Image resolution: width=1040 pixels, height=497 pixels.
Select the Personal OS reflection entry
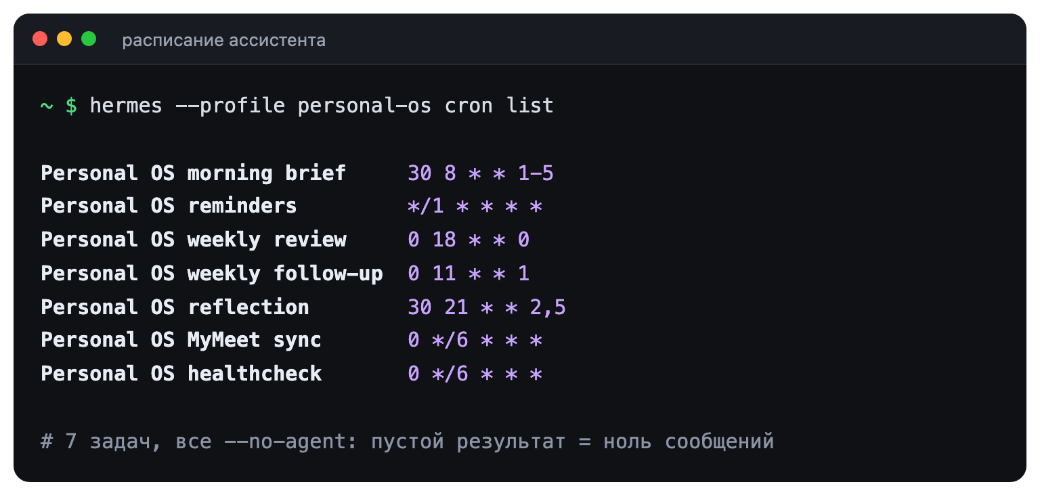point(303,307)
